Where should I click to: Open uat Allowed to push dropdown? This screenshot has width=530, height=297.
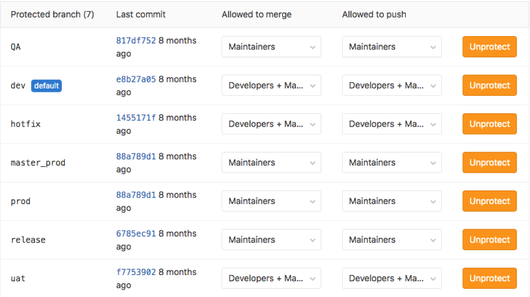pos(392,278)
